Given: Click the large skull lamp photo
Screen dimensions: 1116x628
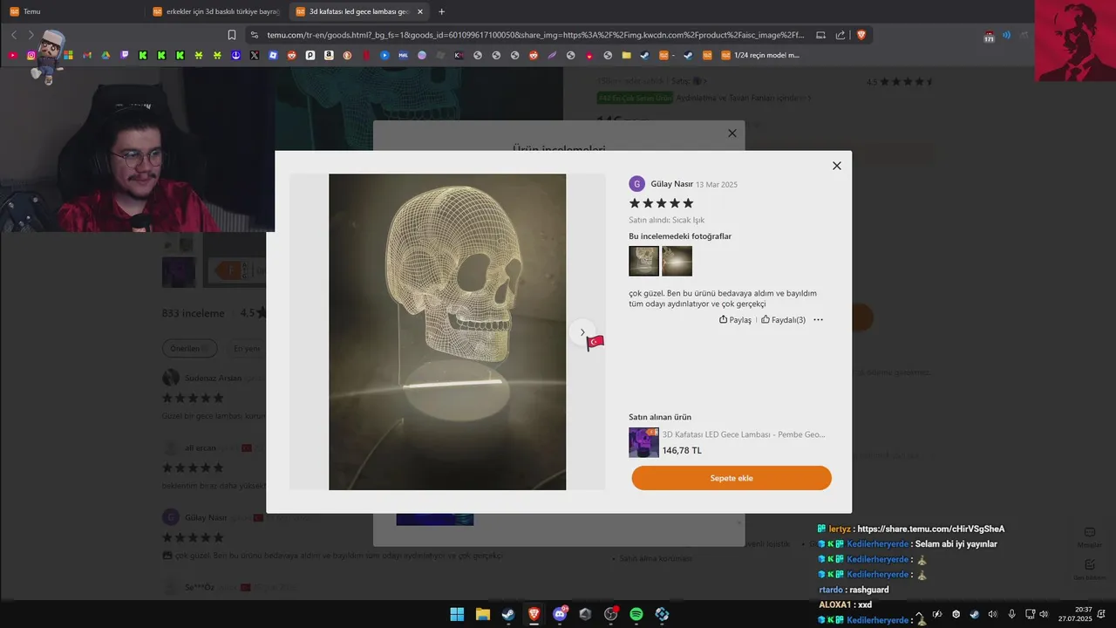Looking at the screenshot, I should pyautogui.click(x=447, y=331).
